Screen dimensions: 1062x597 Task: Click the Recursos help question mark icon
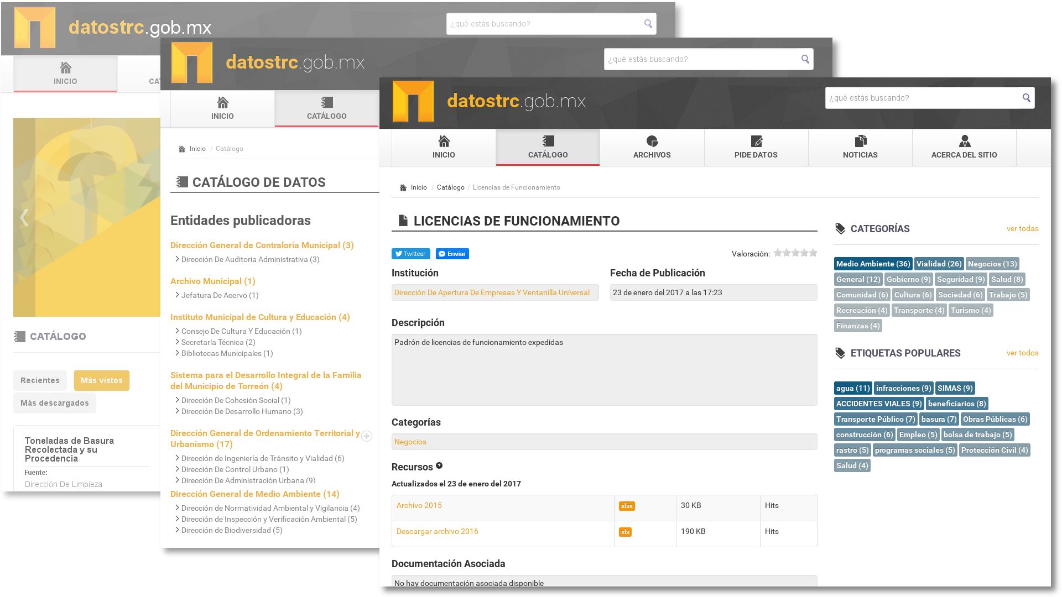(439, 466)
